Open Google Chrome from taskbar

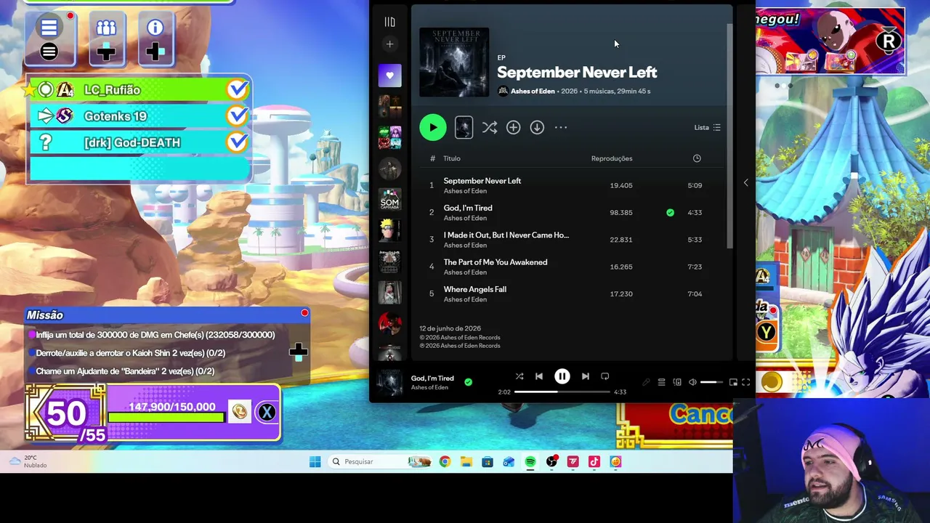[445, 462]
